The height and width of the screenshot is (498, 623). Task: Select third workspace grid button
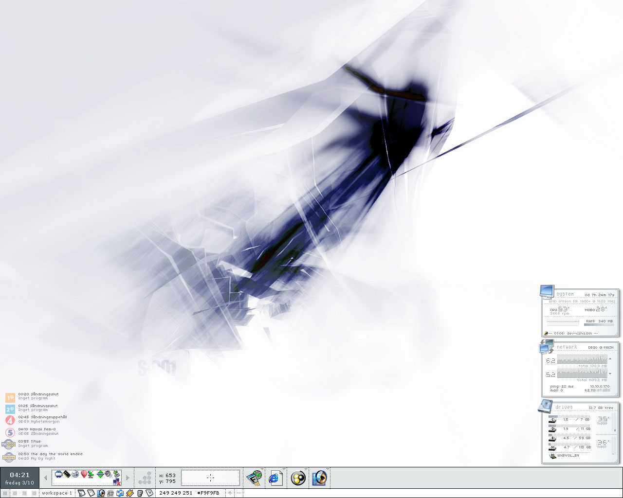(24, 493)
